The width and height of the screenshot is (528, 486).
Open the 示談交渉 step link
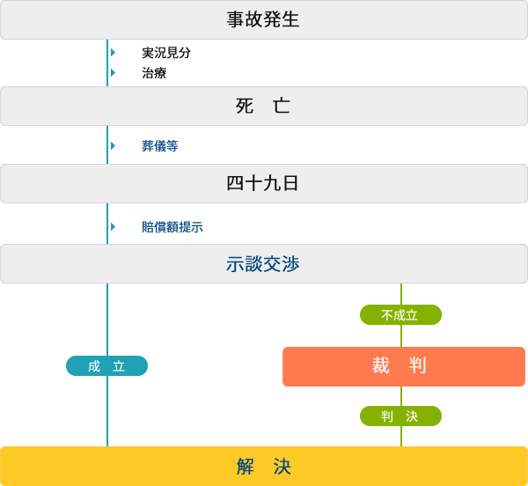264,263
